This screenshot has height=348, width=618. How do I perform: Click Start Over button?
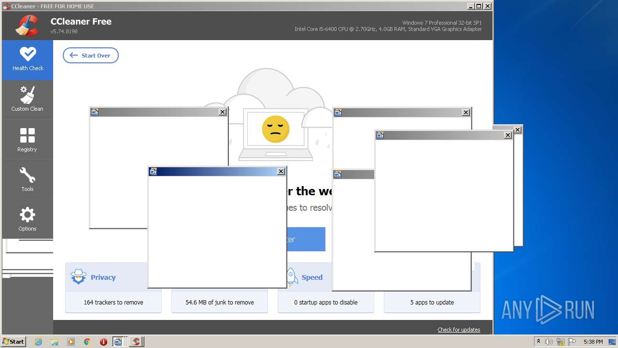(91, 56)
